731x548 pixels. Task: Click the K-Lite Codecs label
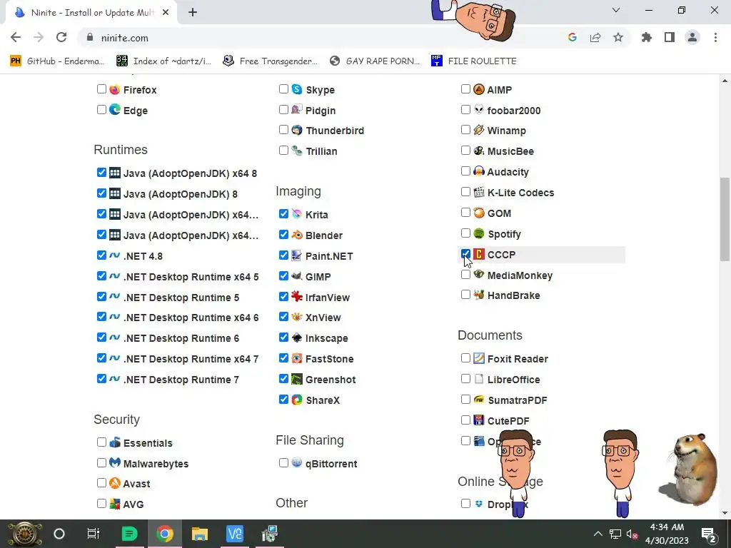(520, 193)
